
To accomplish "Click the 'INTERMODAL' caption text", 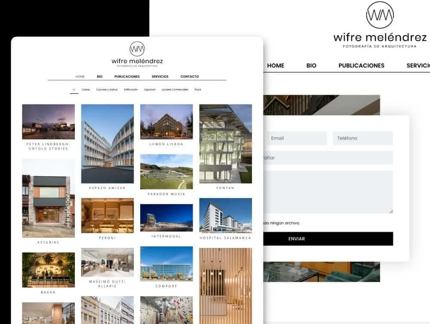I will [166, 236].
